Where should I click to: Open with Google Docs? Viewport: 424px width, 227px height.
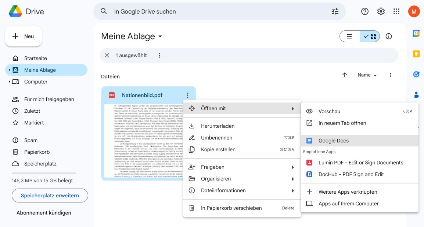click(359, 141)
